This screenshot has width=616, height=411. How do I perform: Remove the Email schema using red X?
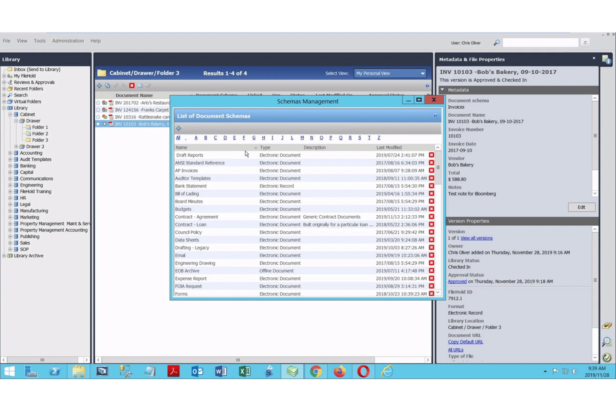432,255
